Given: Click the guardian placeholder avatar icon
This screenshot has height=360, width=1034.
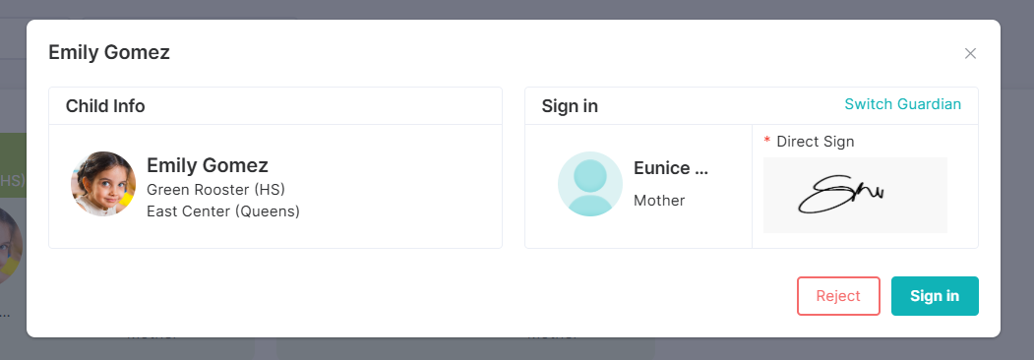Looking at the screenshot, I should click(x=590, y=184).
